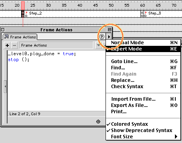Click the selected keyframe under playhead
This screenshot has width=182, height=143.
[23, 14]
